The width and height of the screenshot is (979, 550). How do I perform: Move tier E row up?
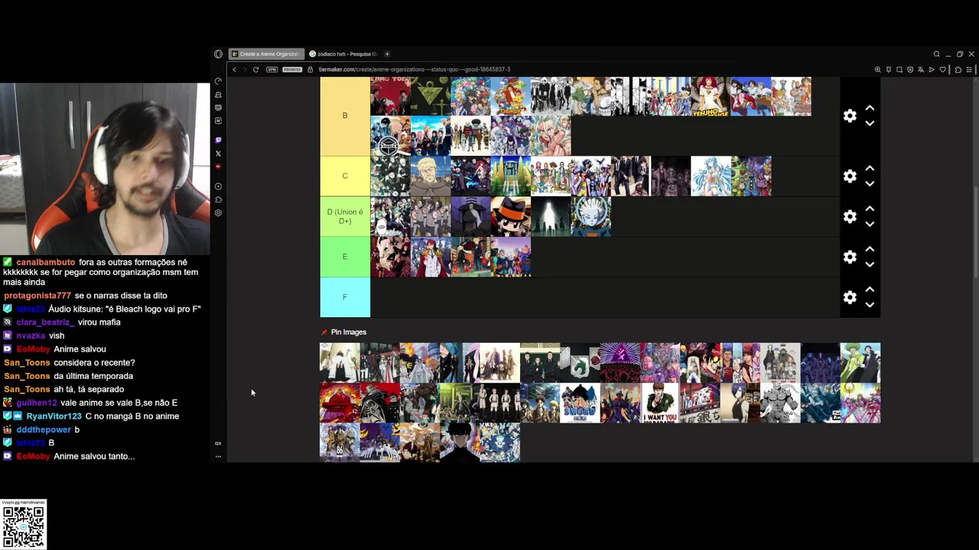(870, 249)
